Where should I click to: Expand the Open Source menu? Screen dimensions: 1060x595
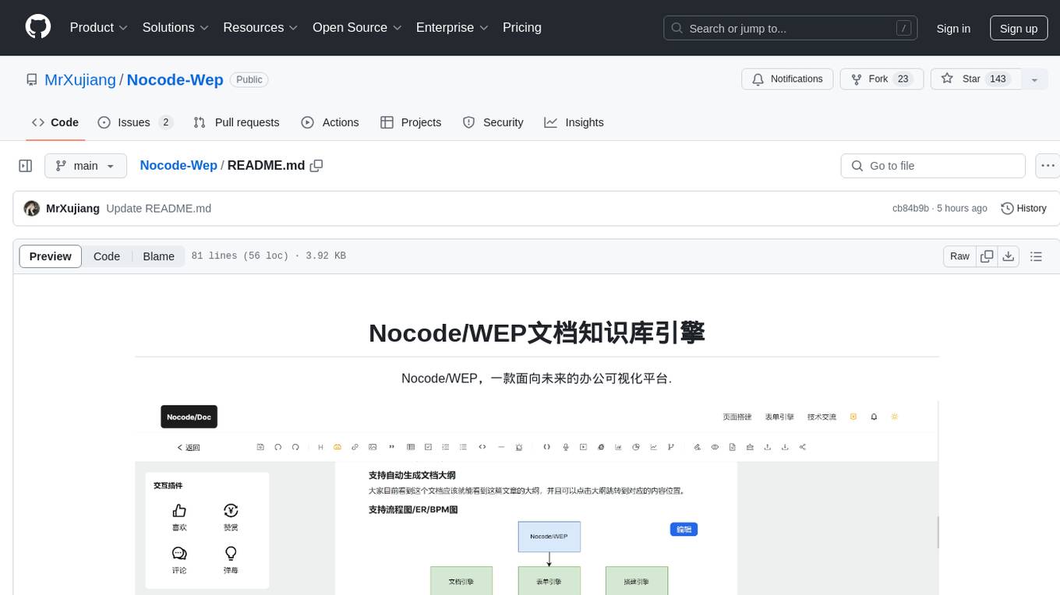(357, 27)
